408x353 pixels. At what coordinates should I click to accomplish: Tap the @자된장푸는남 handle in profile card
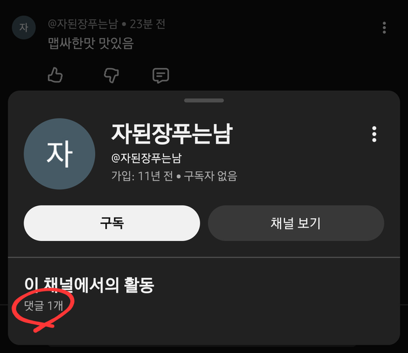click(x=147, y=158)
